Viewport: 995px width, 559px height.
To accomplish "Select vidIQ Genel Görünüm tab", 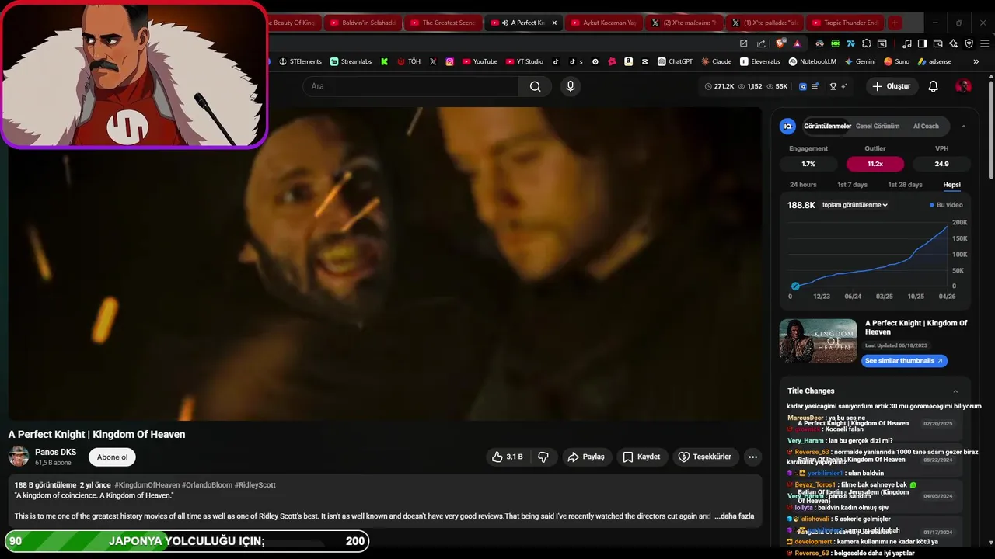I will (x=877, y=126).
